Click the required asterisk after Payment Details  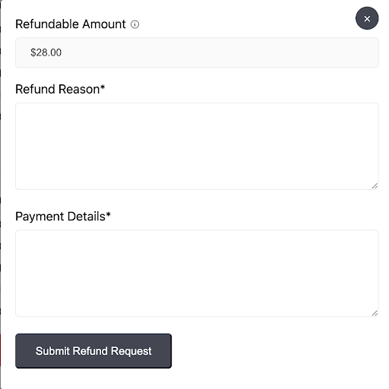pos(108,214)
